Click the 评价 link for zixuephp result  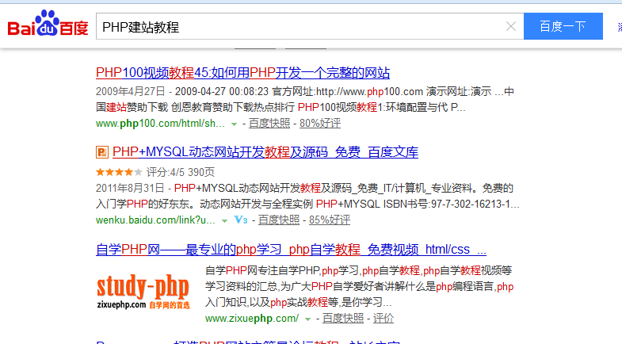[x=384, y=318]
